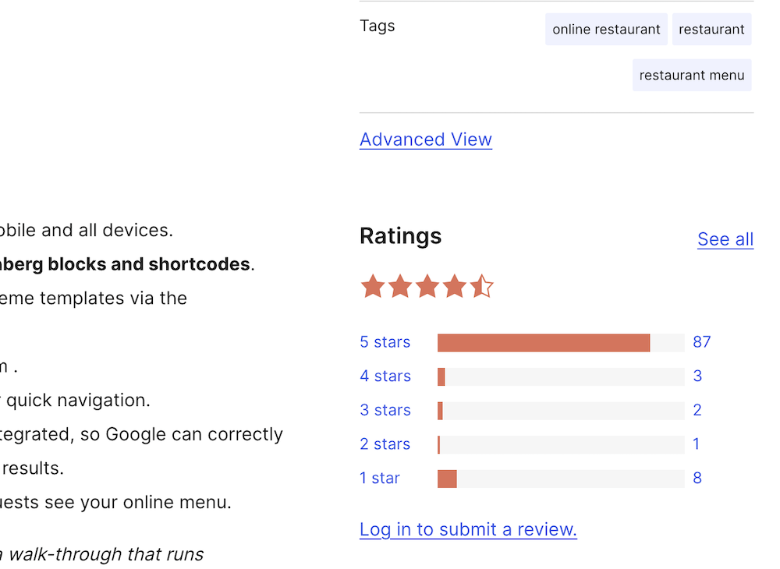This screenshot has width=780, height=569.
Task: Click the 87 five-star review count
Action: pos(702,342)
